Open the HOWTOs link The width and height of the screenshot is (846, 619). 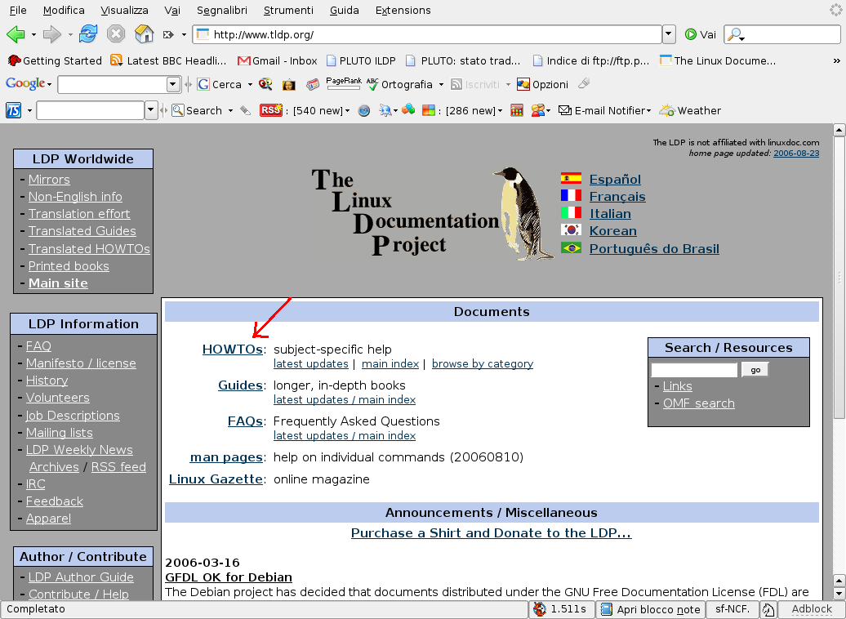(x=232, y=350)
